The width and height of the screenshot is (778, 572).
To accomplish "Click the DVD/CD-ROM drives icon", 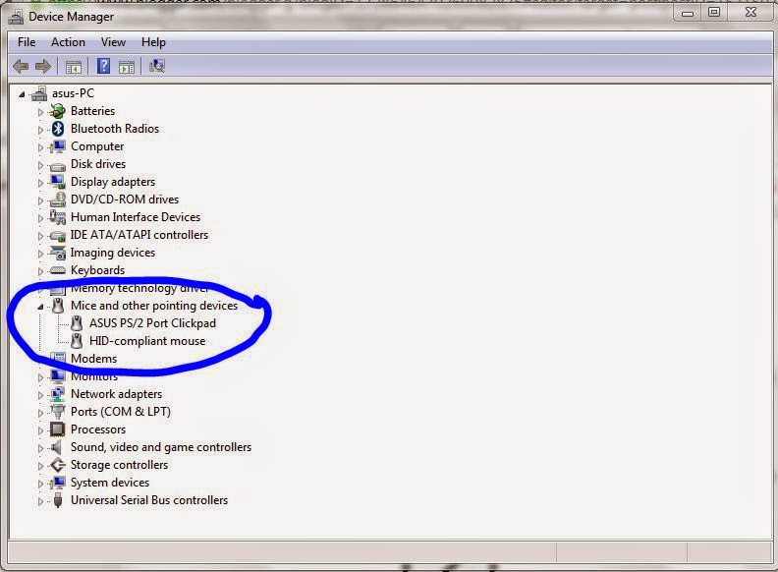I will coord(58,200).
